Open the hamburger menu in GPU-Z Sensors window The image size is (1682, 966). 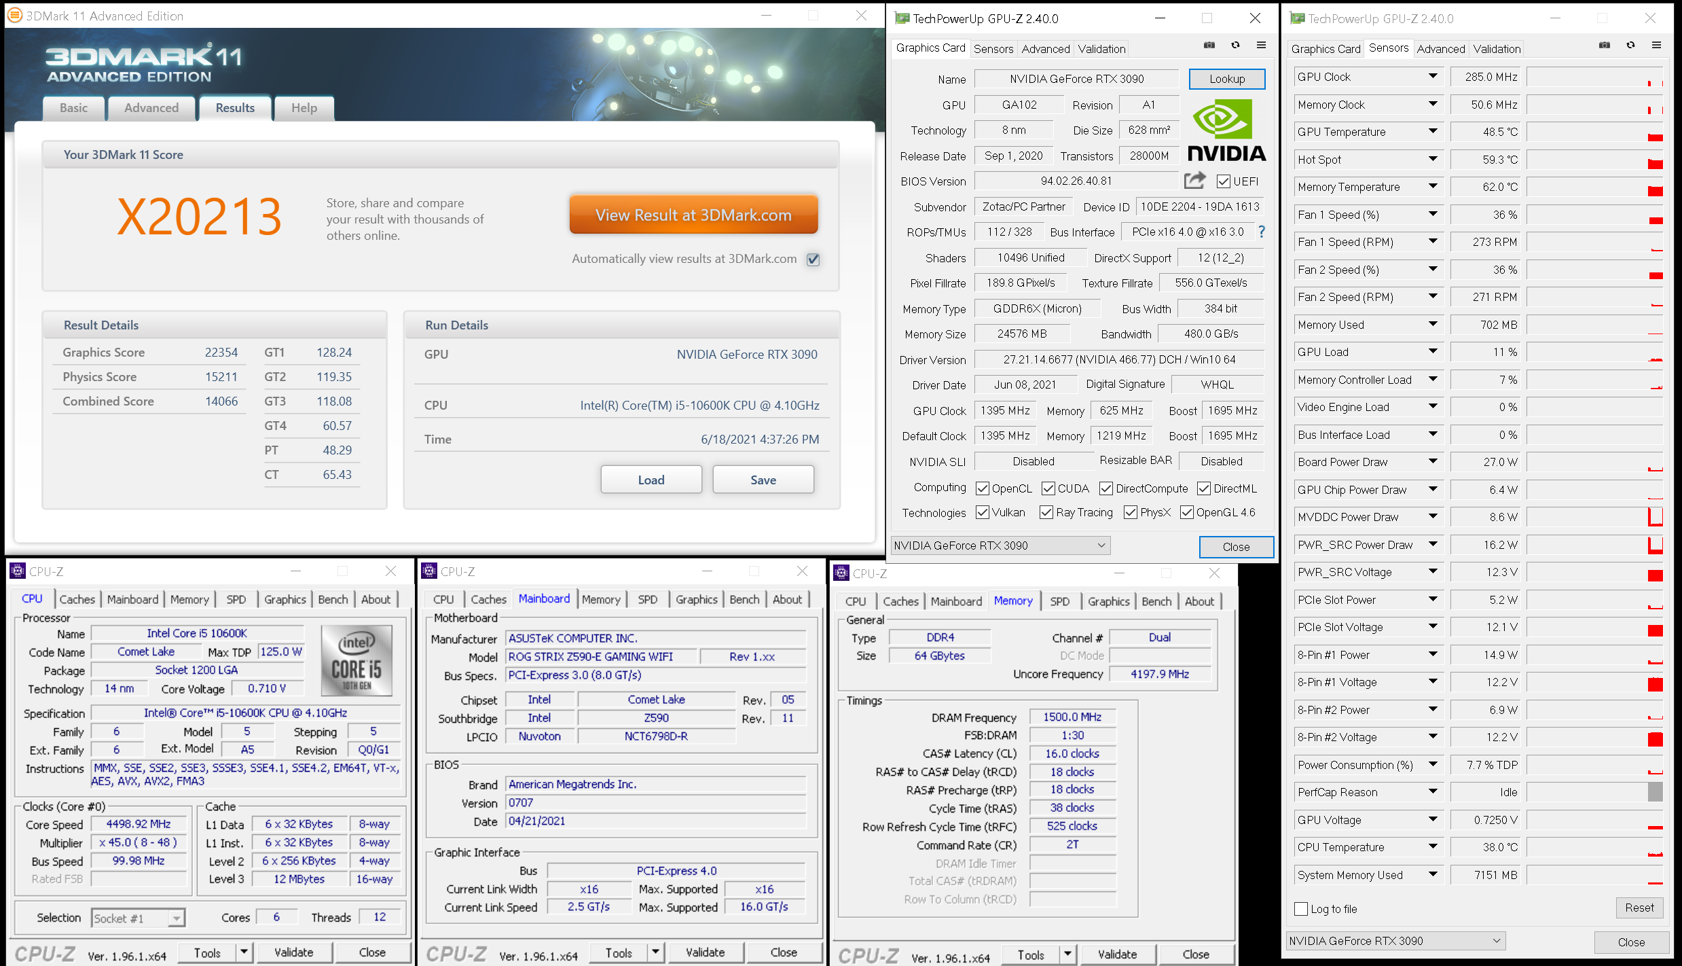click(x=1656, y=46)
